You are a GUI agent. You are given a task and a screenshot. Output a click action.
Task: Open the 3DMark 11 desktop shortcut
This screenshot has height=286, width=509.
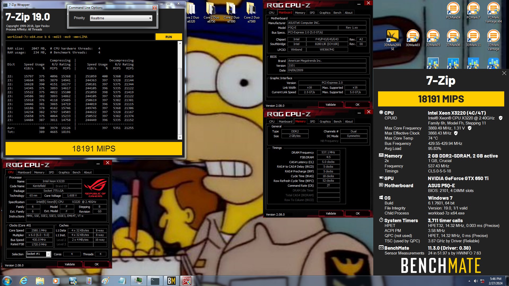pos(473,38)
